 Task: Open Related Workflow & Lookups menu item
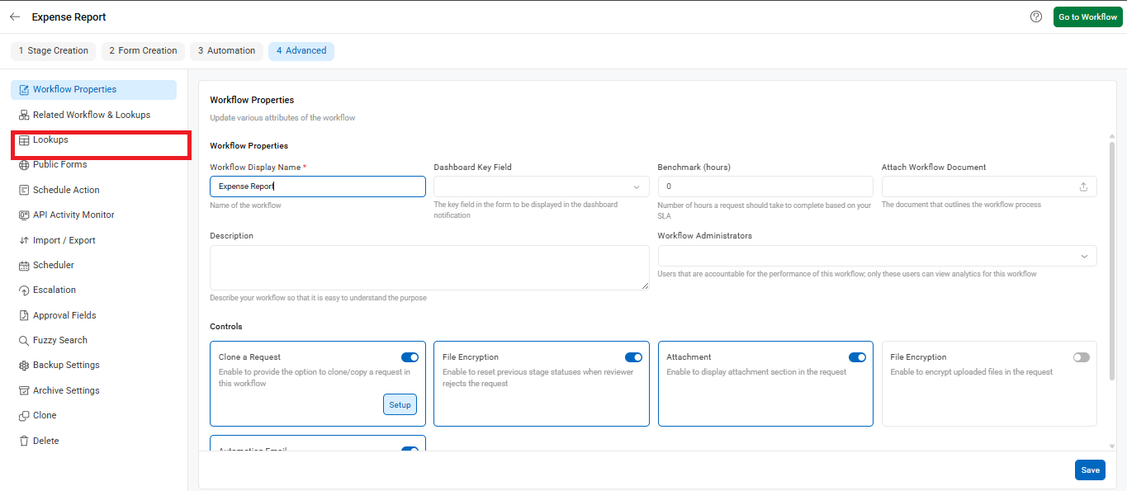coord(94,115)
